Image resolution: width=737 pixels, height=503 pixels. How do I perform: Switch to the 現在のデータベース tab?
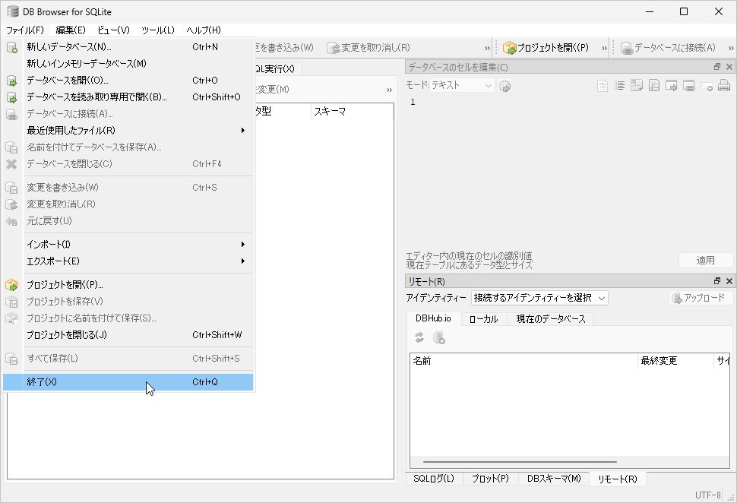[550, 318]
